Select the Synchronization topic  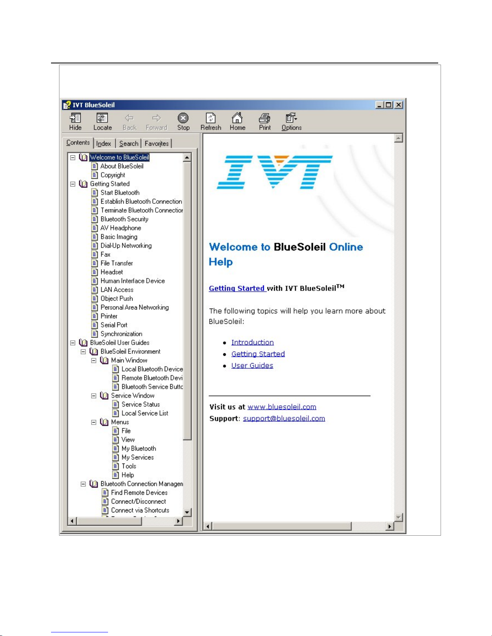click(x=121, y=334)
